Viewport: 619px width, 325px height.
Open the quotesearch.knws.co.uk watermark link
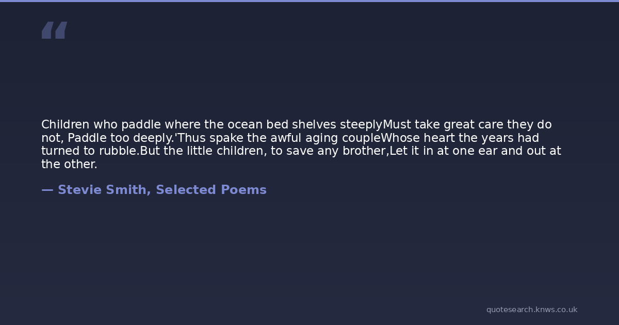(531, 310)
